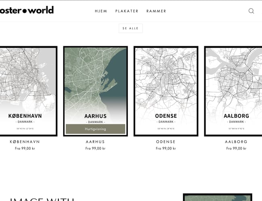Select the green Aarhus map poster artwork
This screenshot has height=201, width=262.
coord(95,80)
